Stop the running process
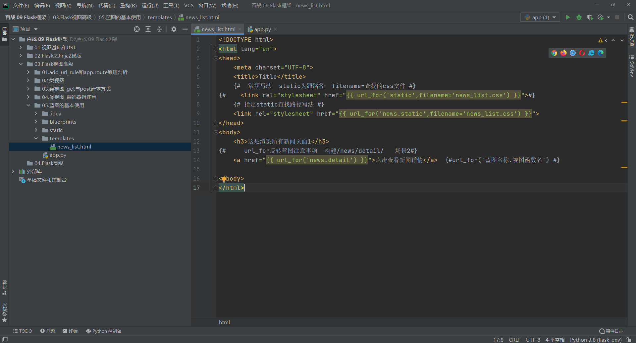The height and width of the screenshot is (343, 636). [x=617, y=17]
